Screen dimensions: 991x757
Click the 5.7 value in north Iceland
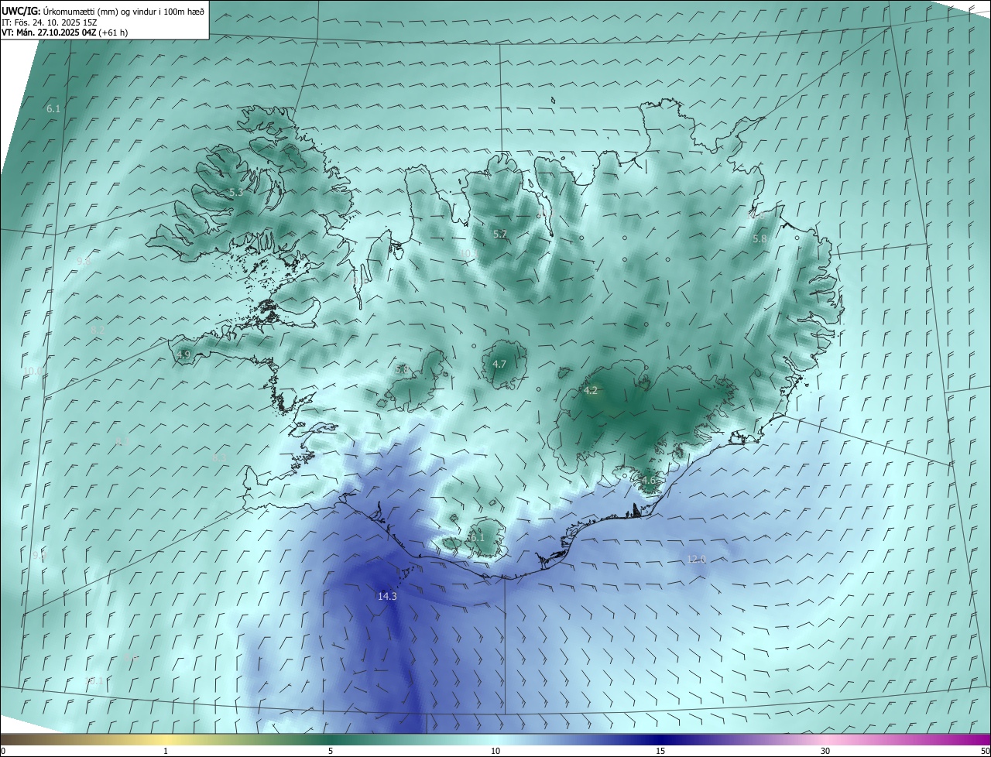click(500, 234)
